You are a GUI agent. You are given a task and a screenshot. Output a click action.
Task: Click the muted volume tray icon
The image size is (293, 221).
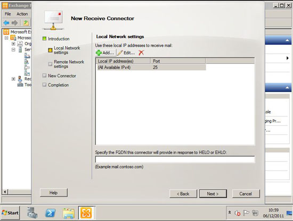click(x=237, y=213)
